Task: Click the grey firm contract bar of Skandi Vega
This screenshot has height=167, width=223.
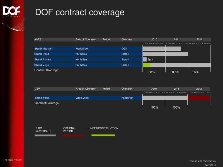Action: pos(180,65)
